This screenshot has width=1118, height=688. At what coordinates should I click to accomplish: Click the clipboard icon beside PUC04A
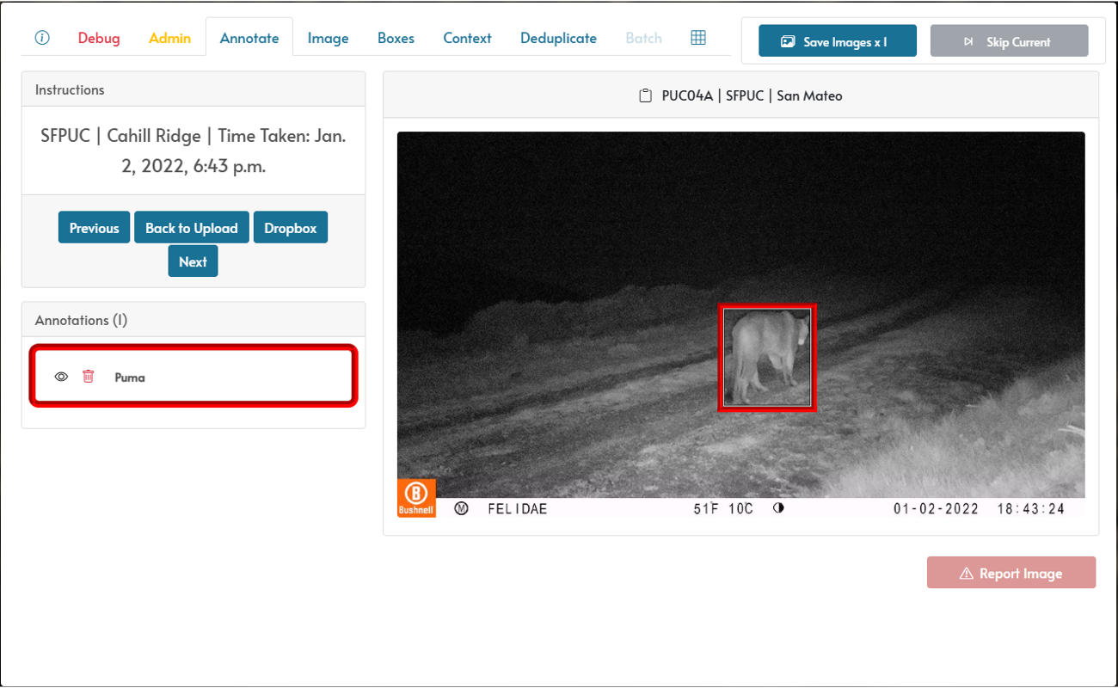(645, 96)
